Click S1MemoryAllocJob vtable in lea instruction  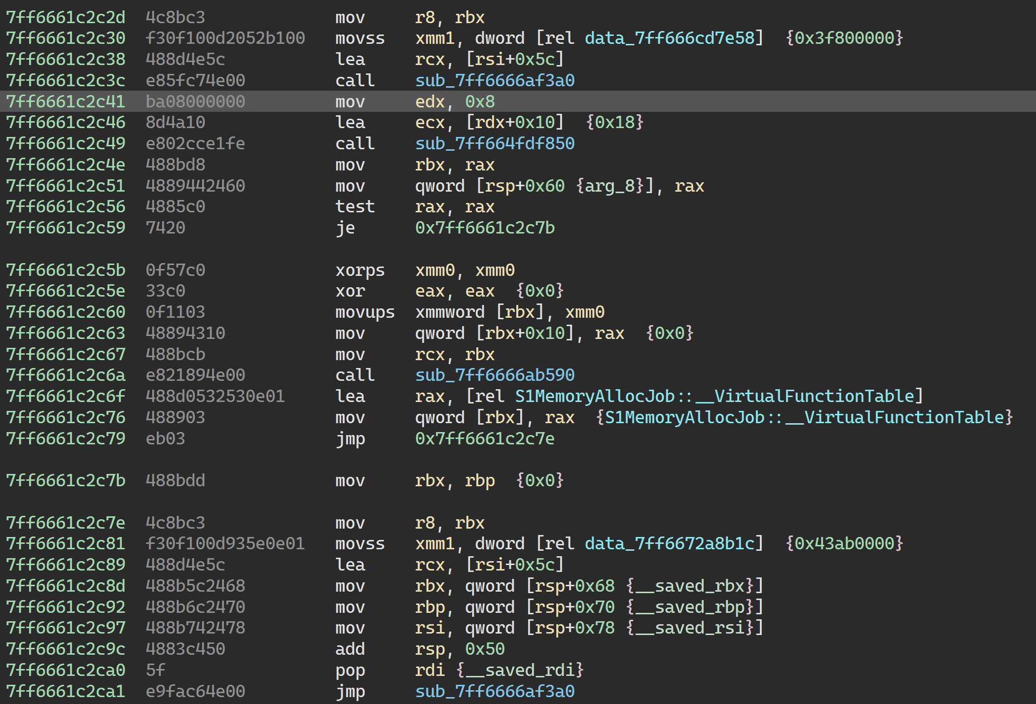point(715,396)
